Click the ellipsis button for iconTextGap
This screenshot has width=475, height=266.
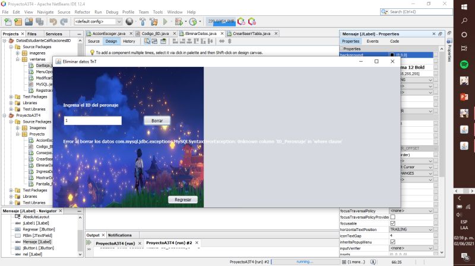coord(436,236)
